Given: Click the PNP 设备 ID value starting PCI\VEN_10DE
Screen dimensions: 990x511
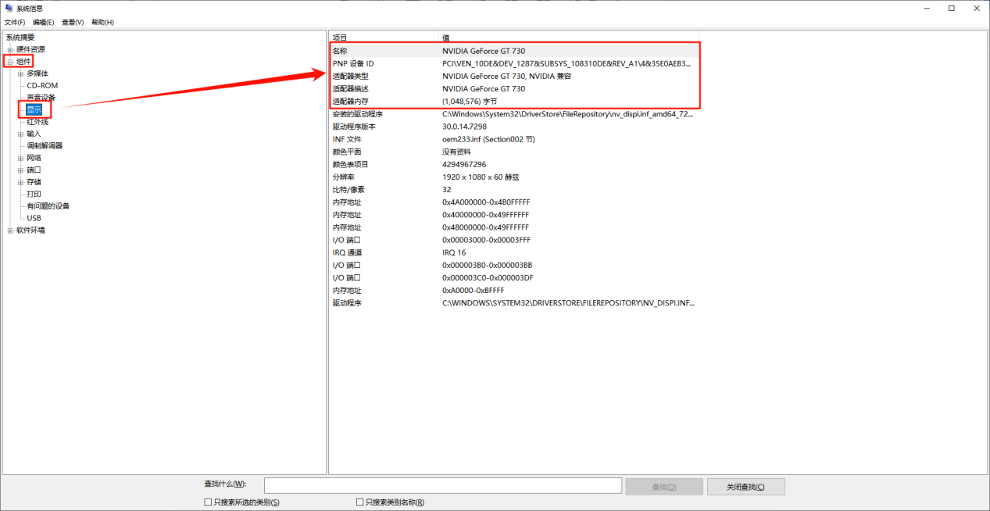Looking at the screenshot, I should 566,63.
